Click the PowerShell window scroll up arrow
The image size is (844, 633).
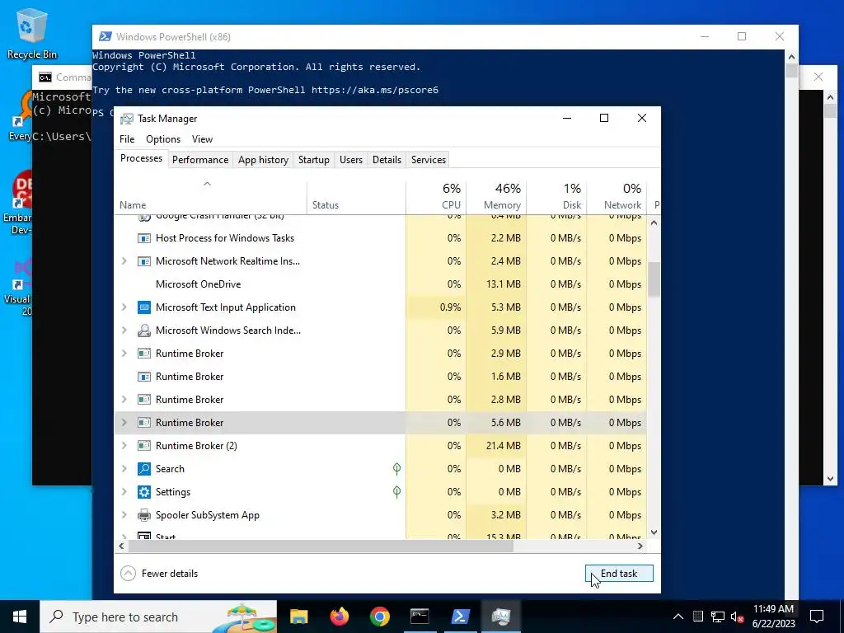pos(791,57)
